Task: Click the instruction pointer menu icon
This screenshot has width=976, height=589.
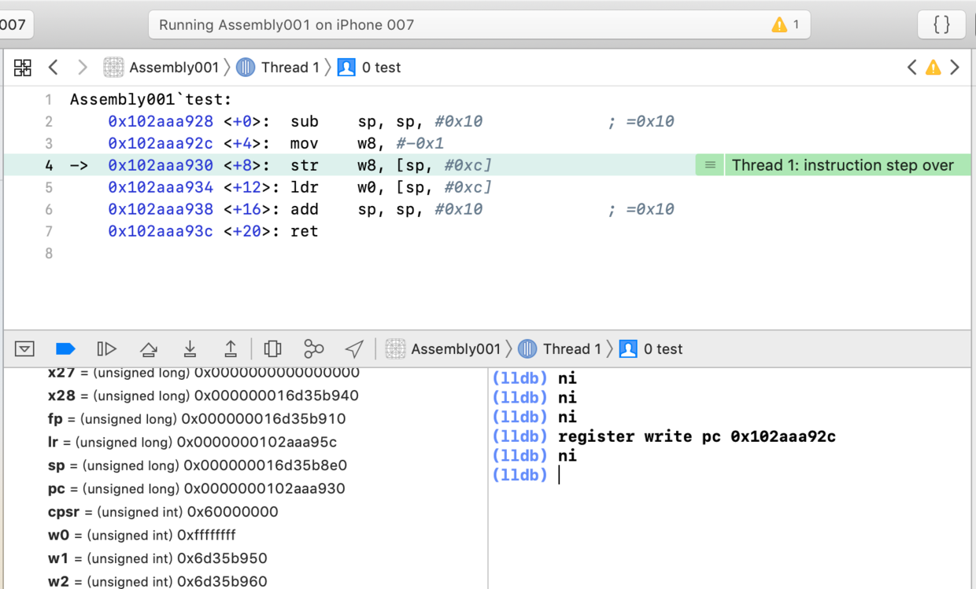Action: coord(710,165)
